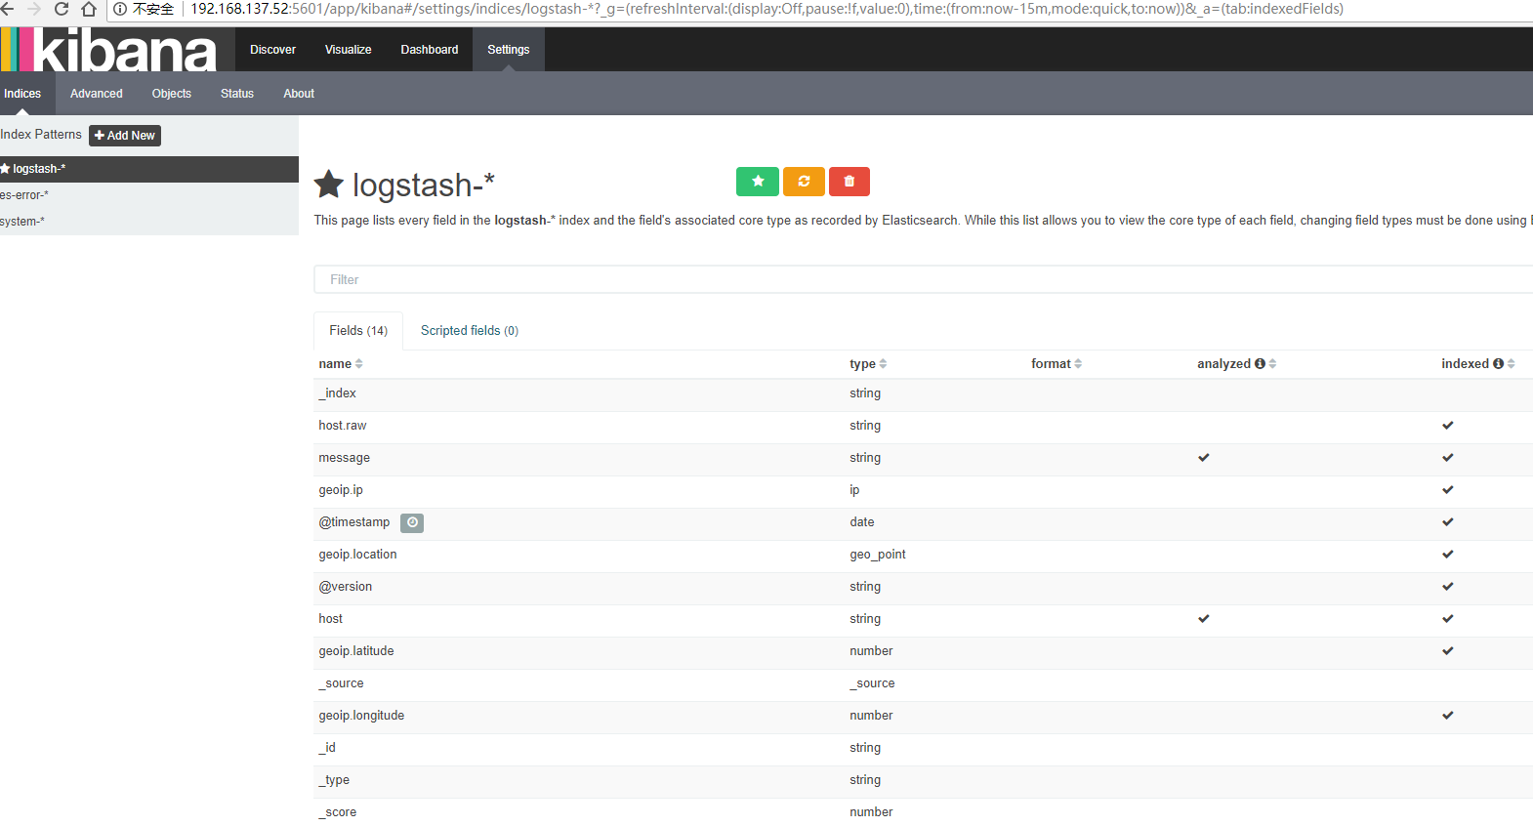The image size is (1533, 826).
Task: Click the @timestamp field name
Action: coord(354,522)
